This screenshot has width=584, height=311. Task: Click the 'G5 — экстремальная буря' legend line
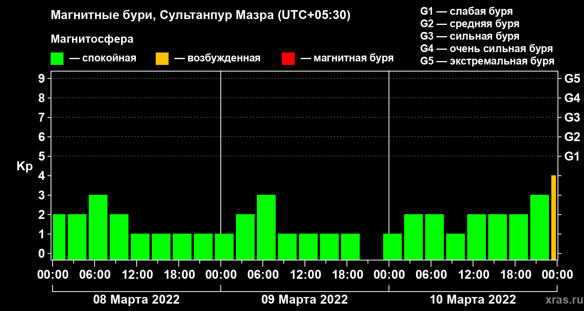pyautogui.click(x=487, y=61)
